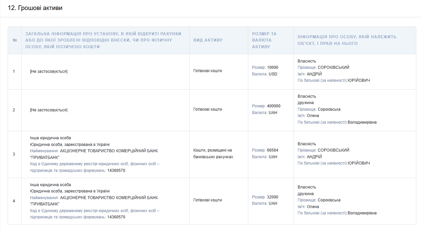Viewport: 421px width, 232px height.
Task: Click the 400000 amount value
Action: pyautogui.click(x=274, y=106)
